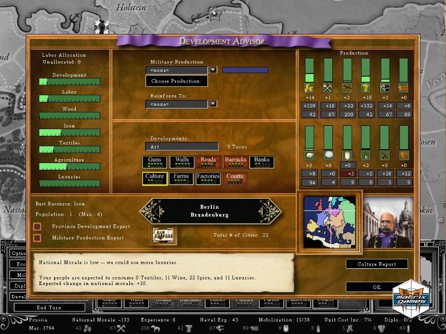Image resolution: width=446 pixels, height=334 pixels.
Task: Click the crossed tools icon in status bar
Action: click(x=121, y=328)
